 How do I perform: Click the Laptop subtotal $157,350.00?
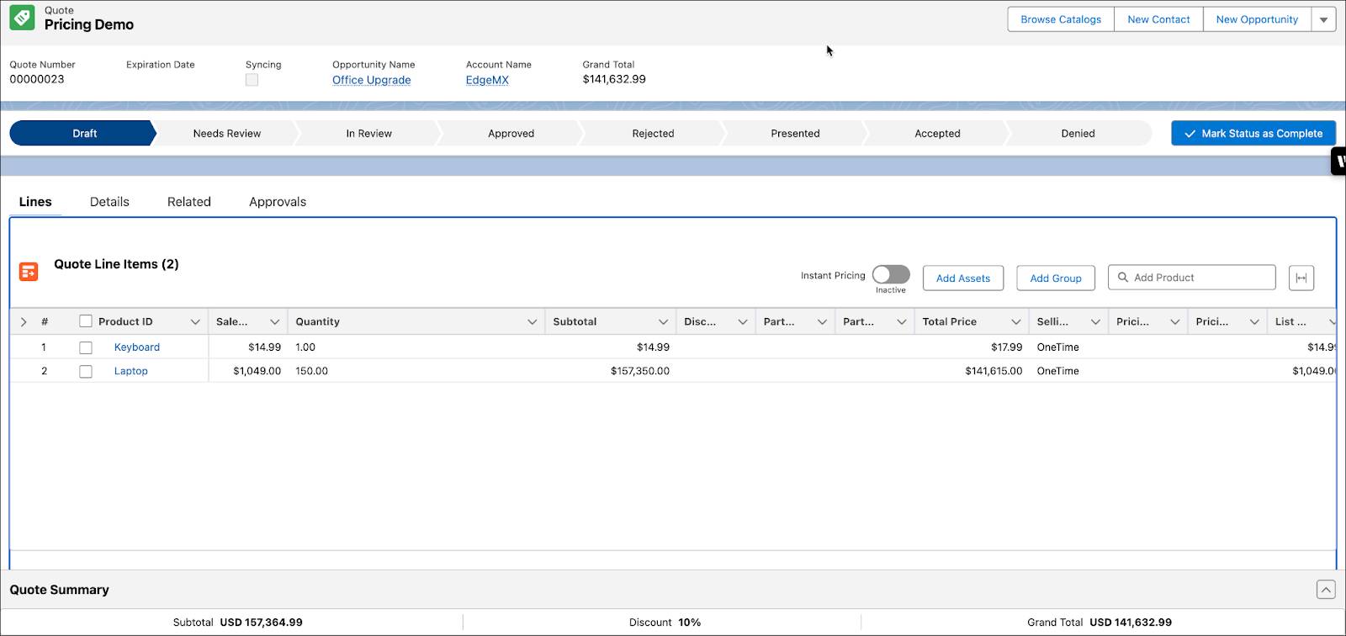[x=640, y=371]
